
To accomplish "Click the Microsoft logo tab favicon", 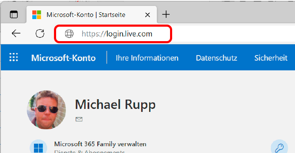I will (x=37, y=15).
